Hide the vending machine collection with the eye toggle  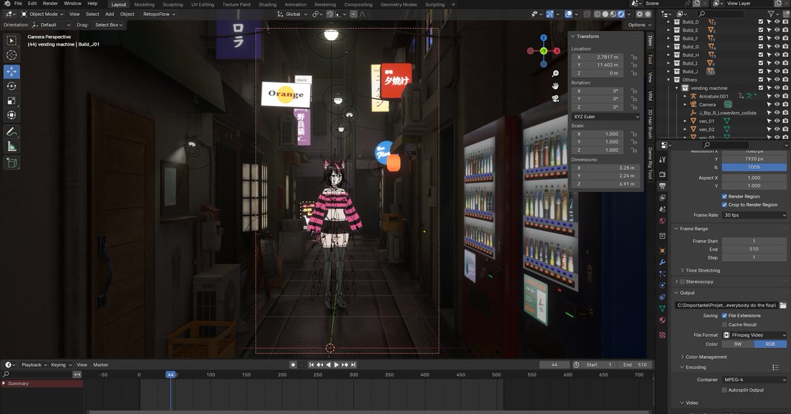pyautogui.click(x=777, y=88)
